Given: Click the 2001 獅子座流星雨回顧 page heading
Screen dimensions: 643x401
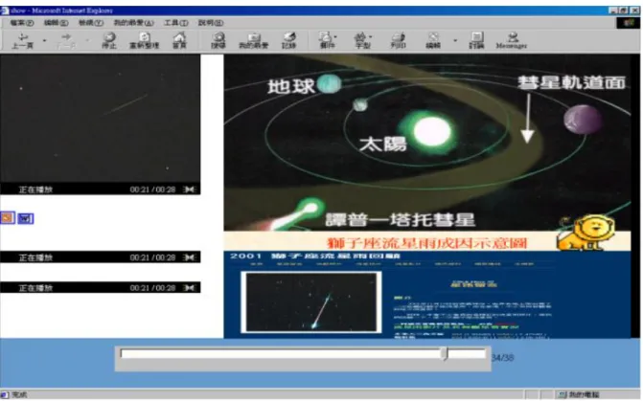Looking at the screenshot, I should [315, 256].
